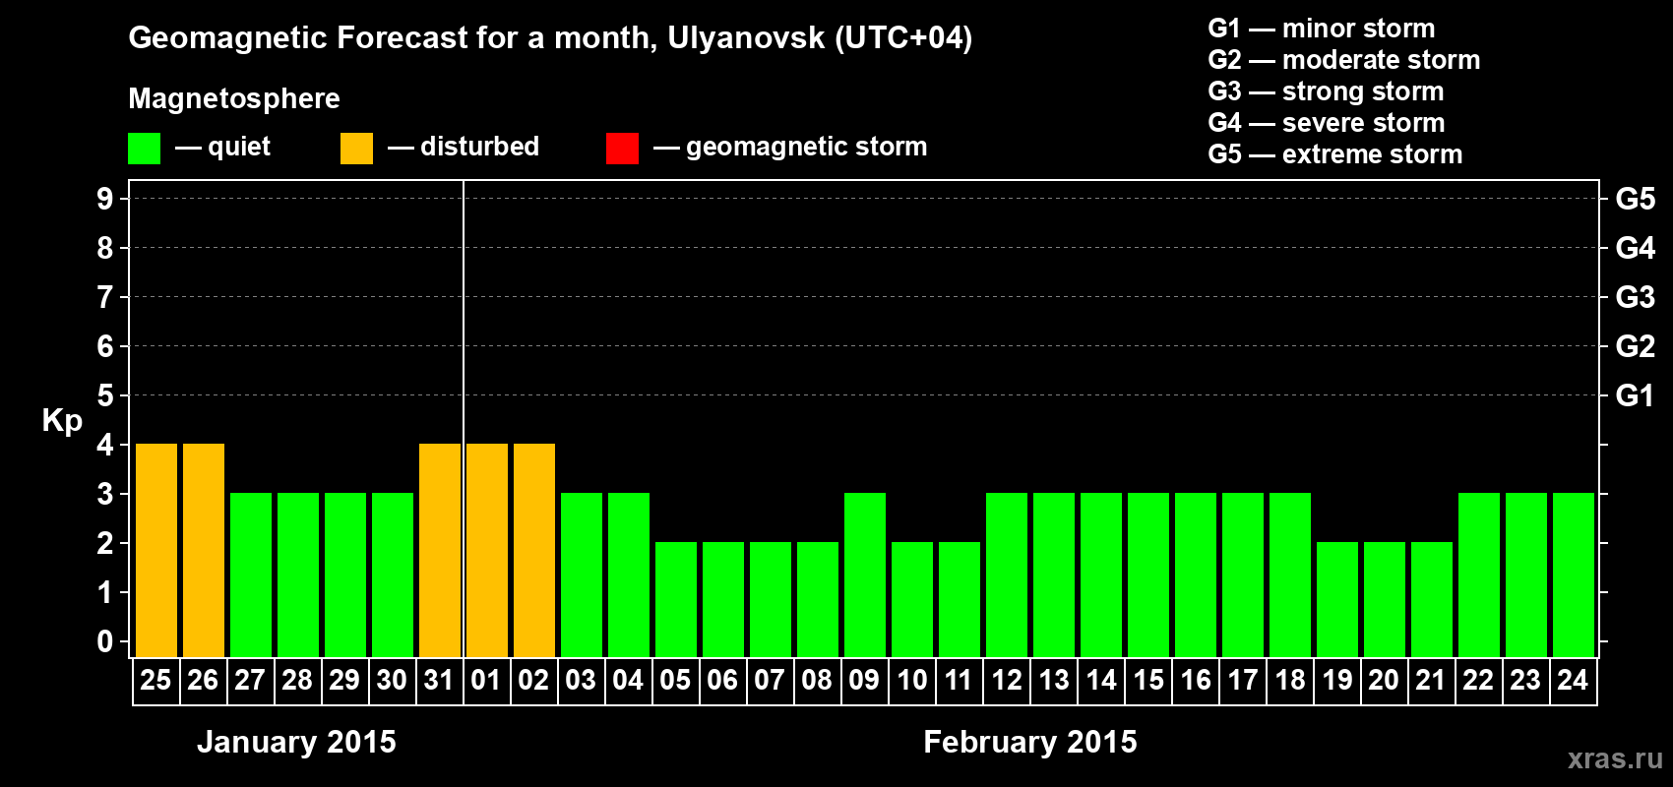Click the green quiet legend swatch

(144, 149)
